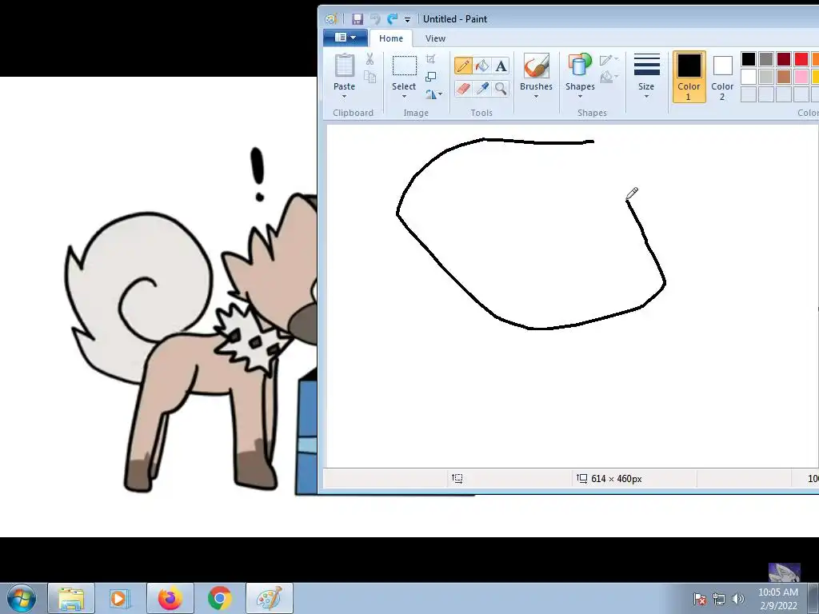The width and height of the screenshot is (819, 614).
Task: Click the Copy icon in Clipboard group
Action: pyautogui.click(x=370, y=77)
